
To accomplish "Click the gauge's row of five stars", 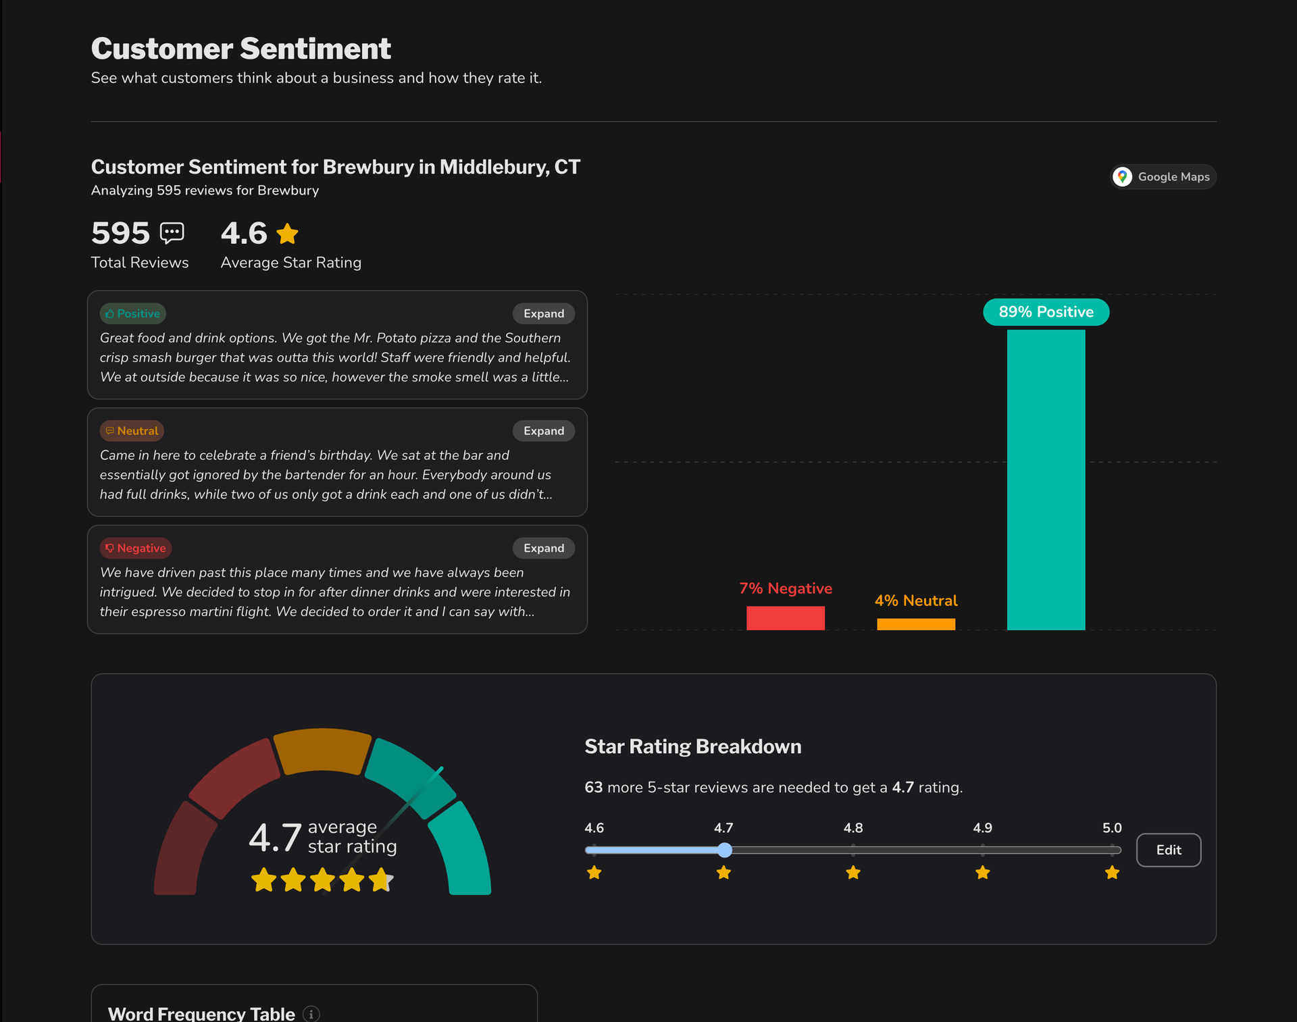I will click(x=322, y=880).
